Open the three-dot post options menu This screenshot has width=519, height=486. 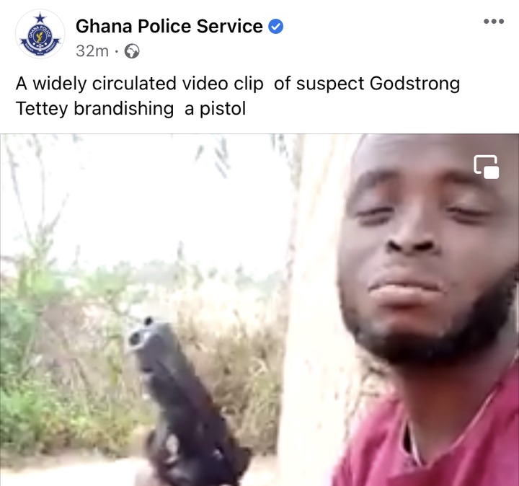494,22
